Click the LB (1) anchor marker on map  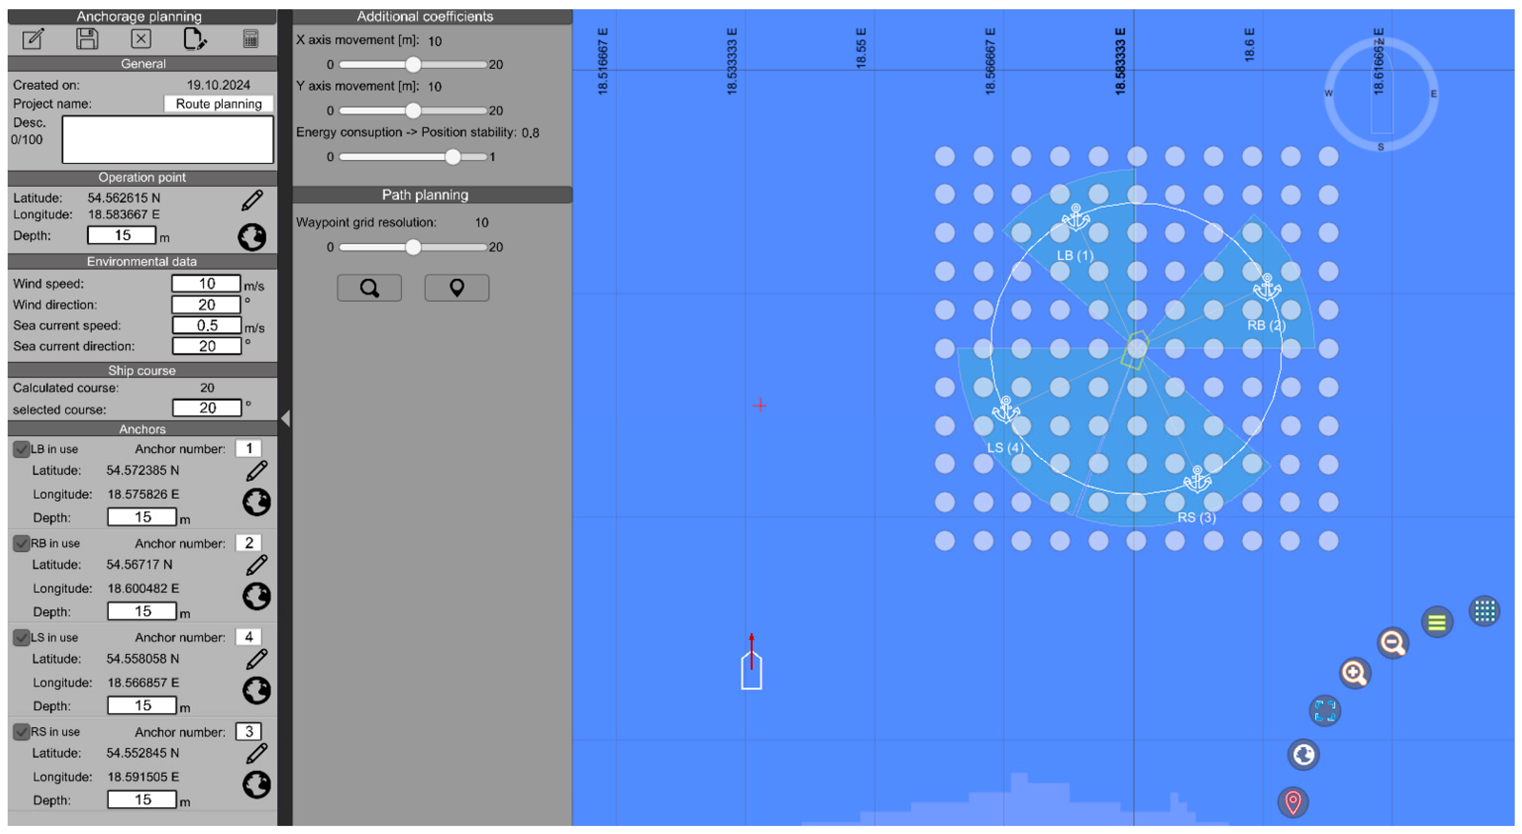[1075, 218]
